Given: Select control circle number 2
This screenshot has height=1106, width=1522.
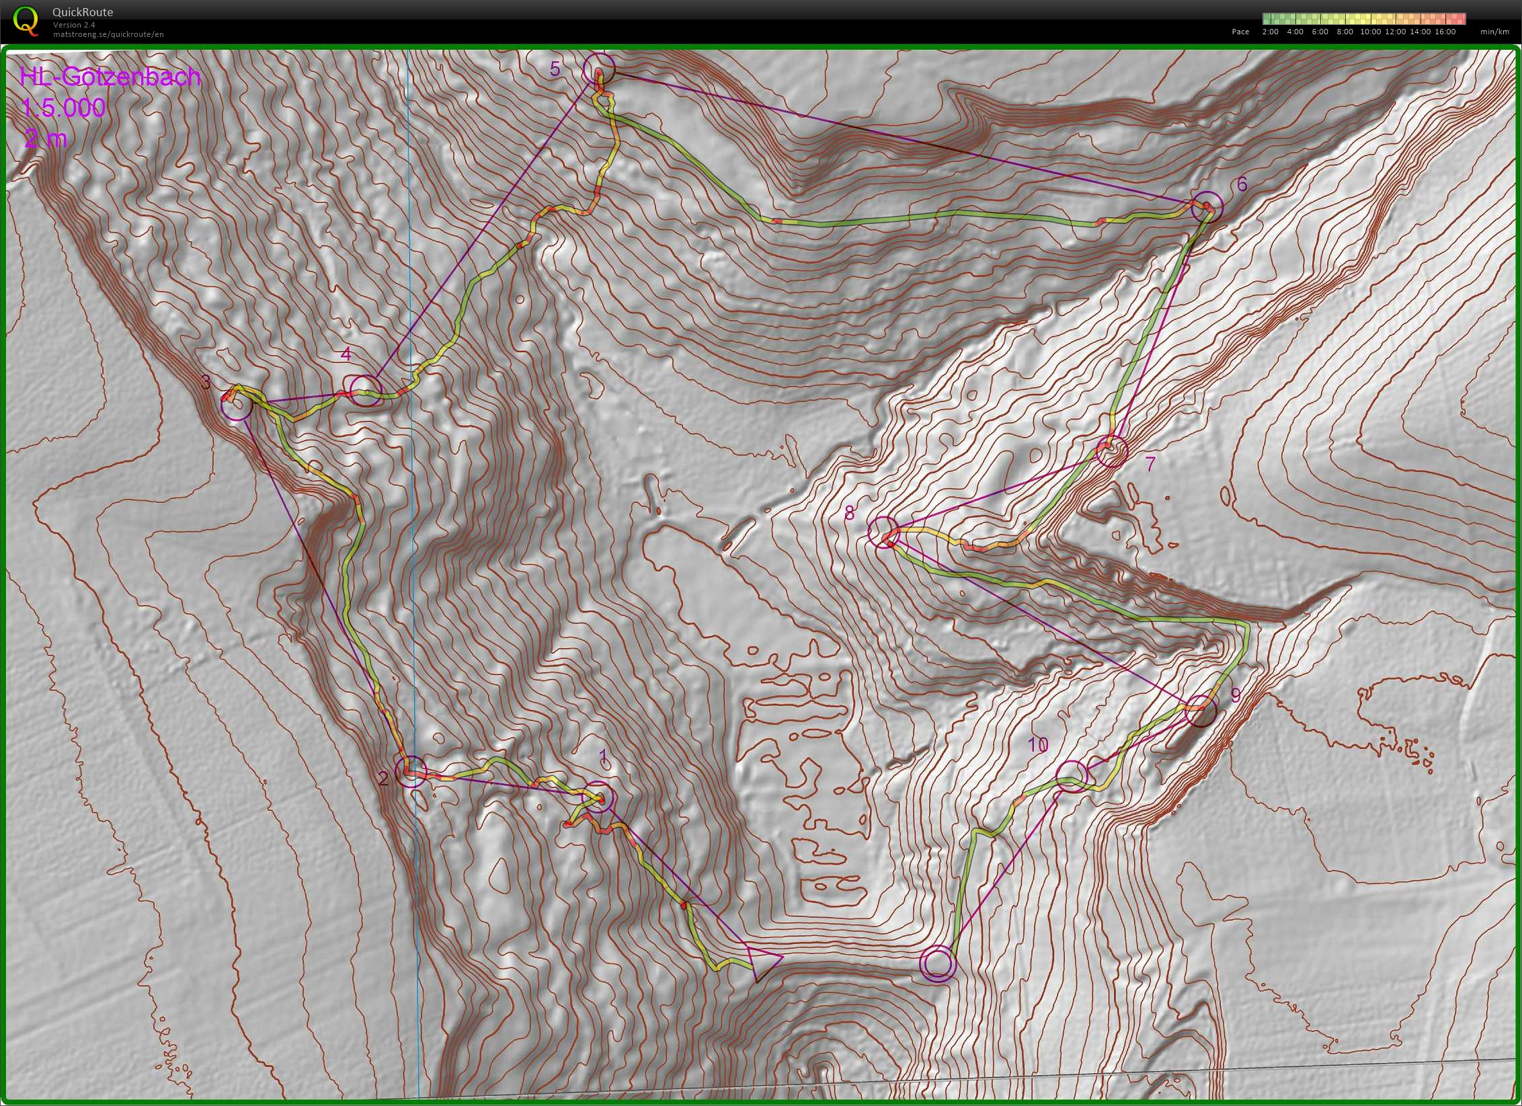Looking at the screenshot, I should click(x=411, y=771).
